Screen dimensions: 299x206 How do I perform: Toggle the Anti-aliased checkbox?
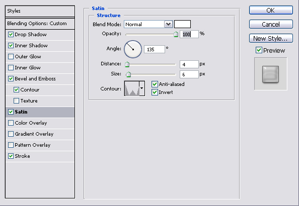click(x=155, y=84)
